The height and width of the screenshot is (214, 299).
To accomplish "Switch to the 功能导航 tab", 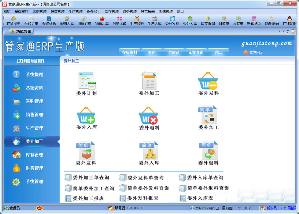I will point(21,31).
